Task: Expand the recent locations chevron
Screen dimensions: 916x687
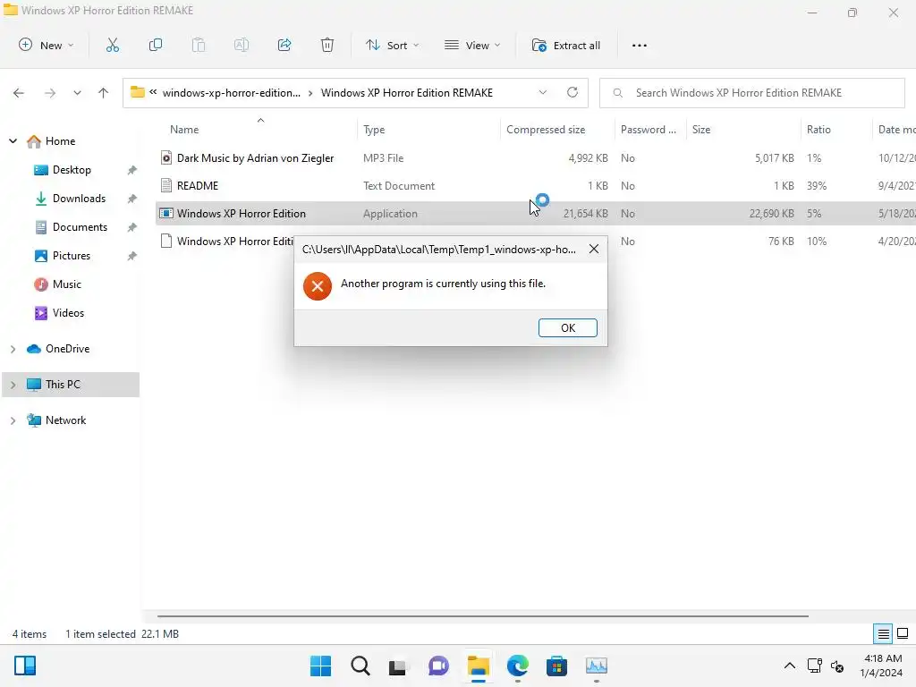Action: [77, 93]
